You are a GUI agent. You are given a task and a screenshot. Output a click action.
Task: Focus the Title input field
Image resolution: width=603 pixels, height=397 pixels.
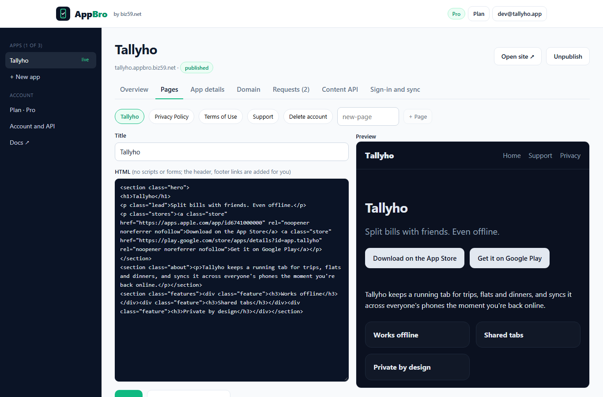(232, 152)
